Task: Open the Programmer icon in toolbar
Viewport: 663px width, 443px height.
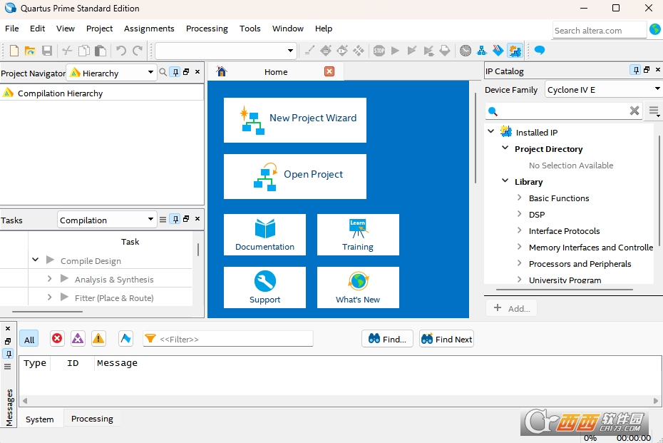Action: point(498,51)
